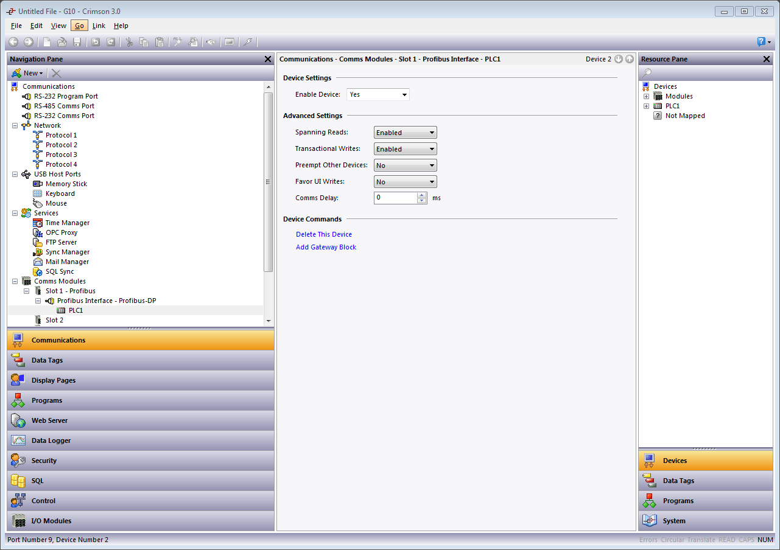780x550 pixels.
Task: Open the Control navigation section
Action: (x=141, y=501)
